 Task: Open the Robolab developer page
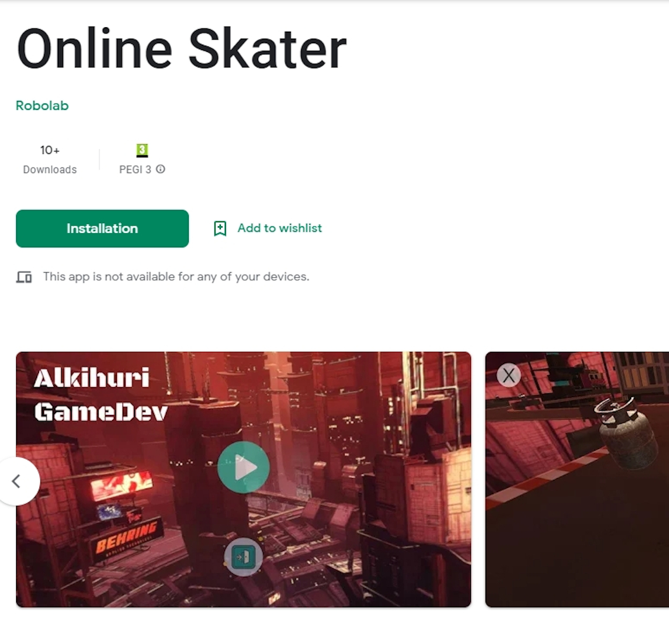pyautogui.click(x=42, y=106)
